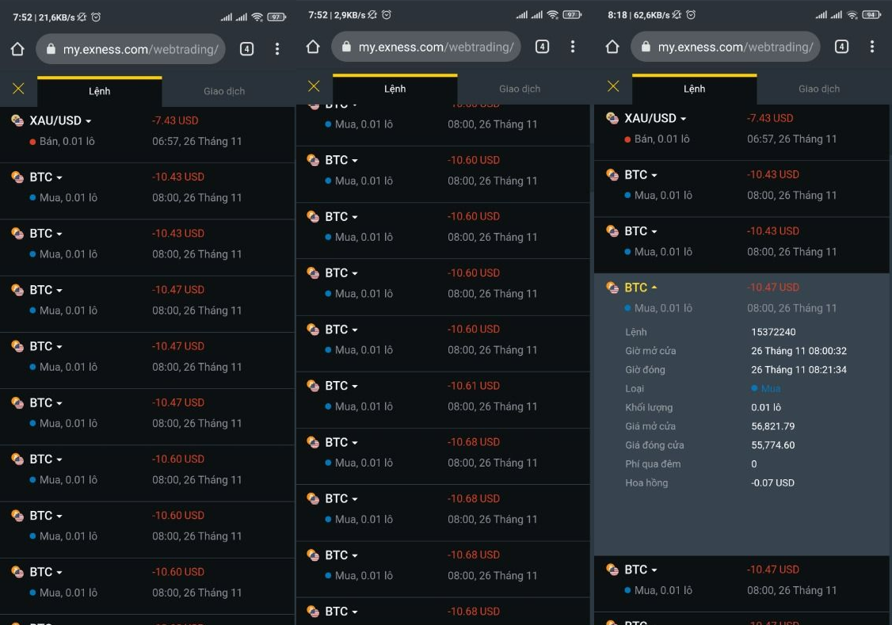Tap the yellow X icon in the rightmost screen
Screen dimensions: 892x625
612,86
